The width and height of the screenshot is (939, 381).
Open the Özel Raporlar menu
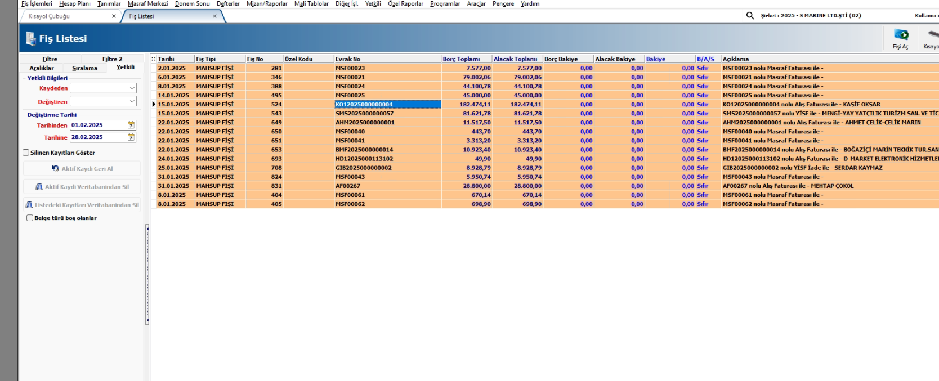(x=405, y=3)
